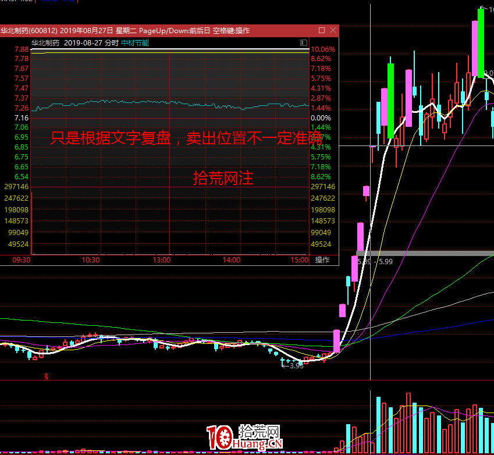Select the red 5.75% percentage label
The width and height of the screenshot is (494, 455).
click(x=321, y=79)
